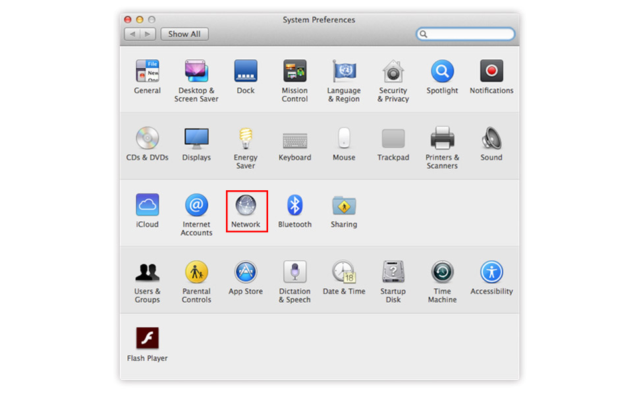Viewport: 639px width, 397px height.
Task: Go forward with the right arrow button
Action: 148,34
